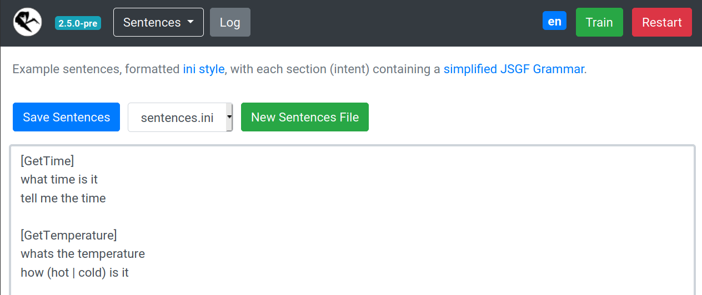Click the Rhasspy raven logo icon
This screenshot has height=295, width=702.
coord(28,22)
